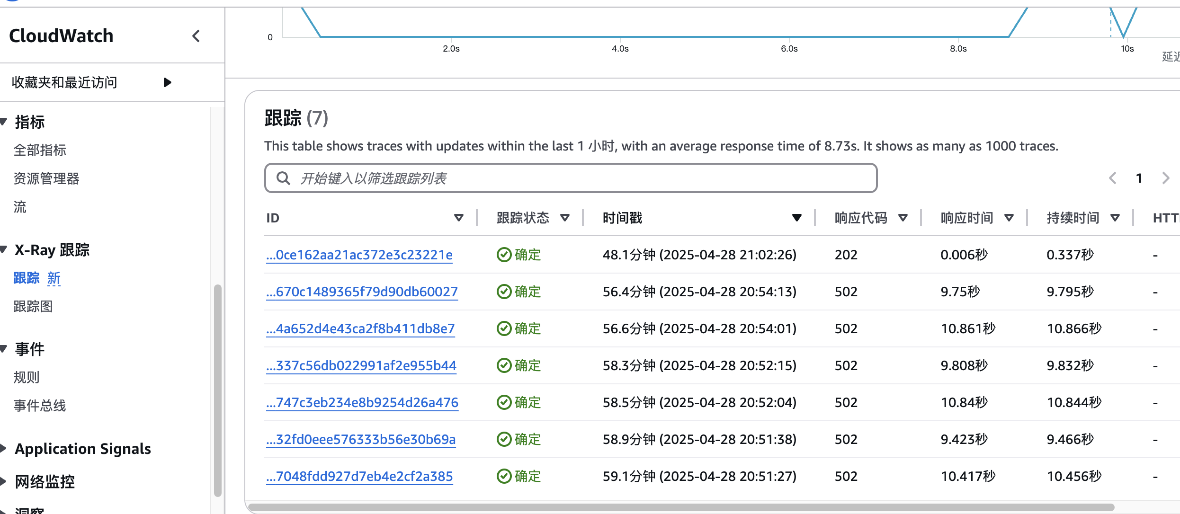Click sort arrow on ID column
The height and width of the screenshot is (514, 1180).
458,218
